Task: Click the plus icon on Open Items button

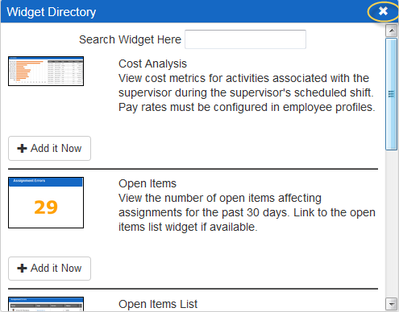Action: (22, 268)
